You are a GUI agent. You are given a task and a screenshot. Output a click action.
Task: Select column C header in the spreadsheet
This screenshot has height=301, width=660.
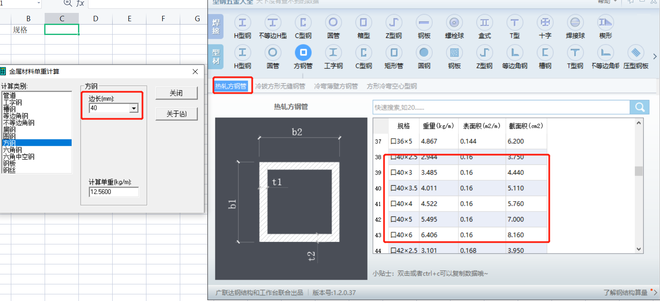coord(62,18)
